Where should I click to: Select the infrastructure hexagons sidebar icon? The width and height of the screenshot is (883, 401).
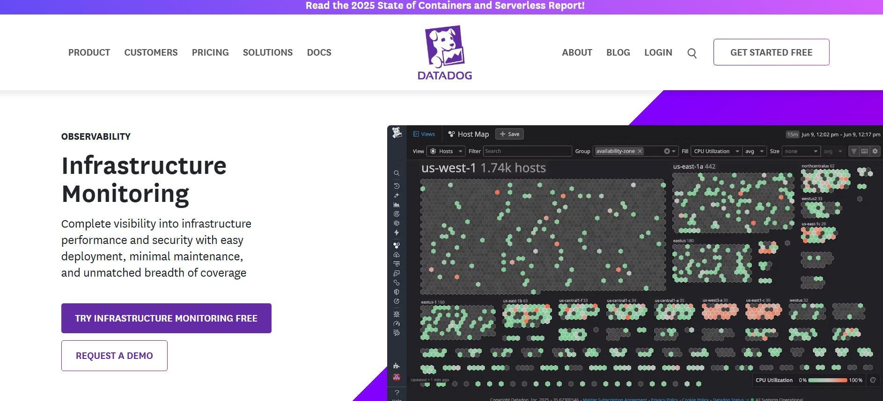[x=397, y=245]
